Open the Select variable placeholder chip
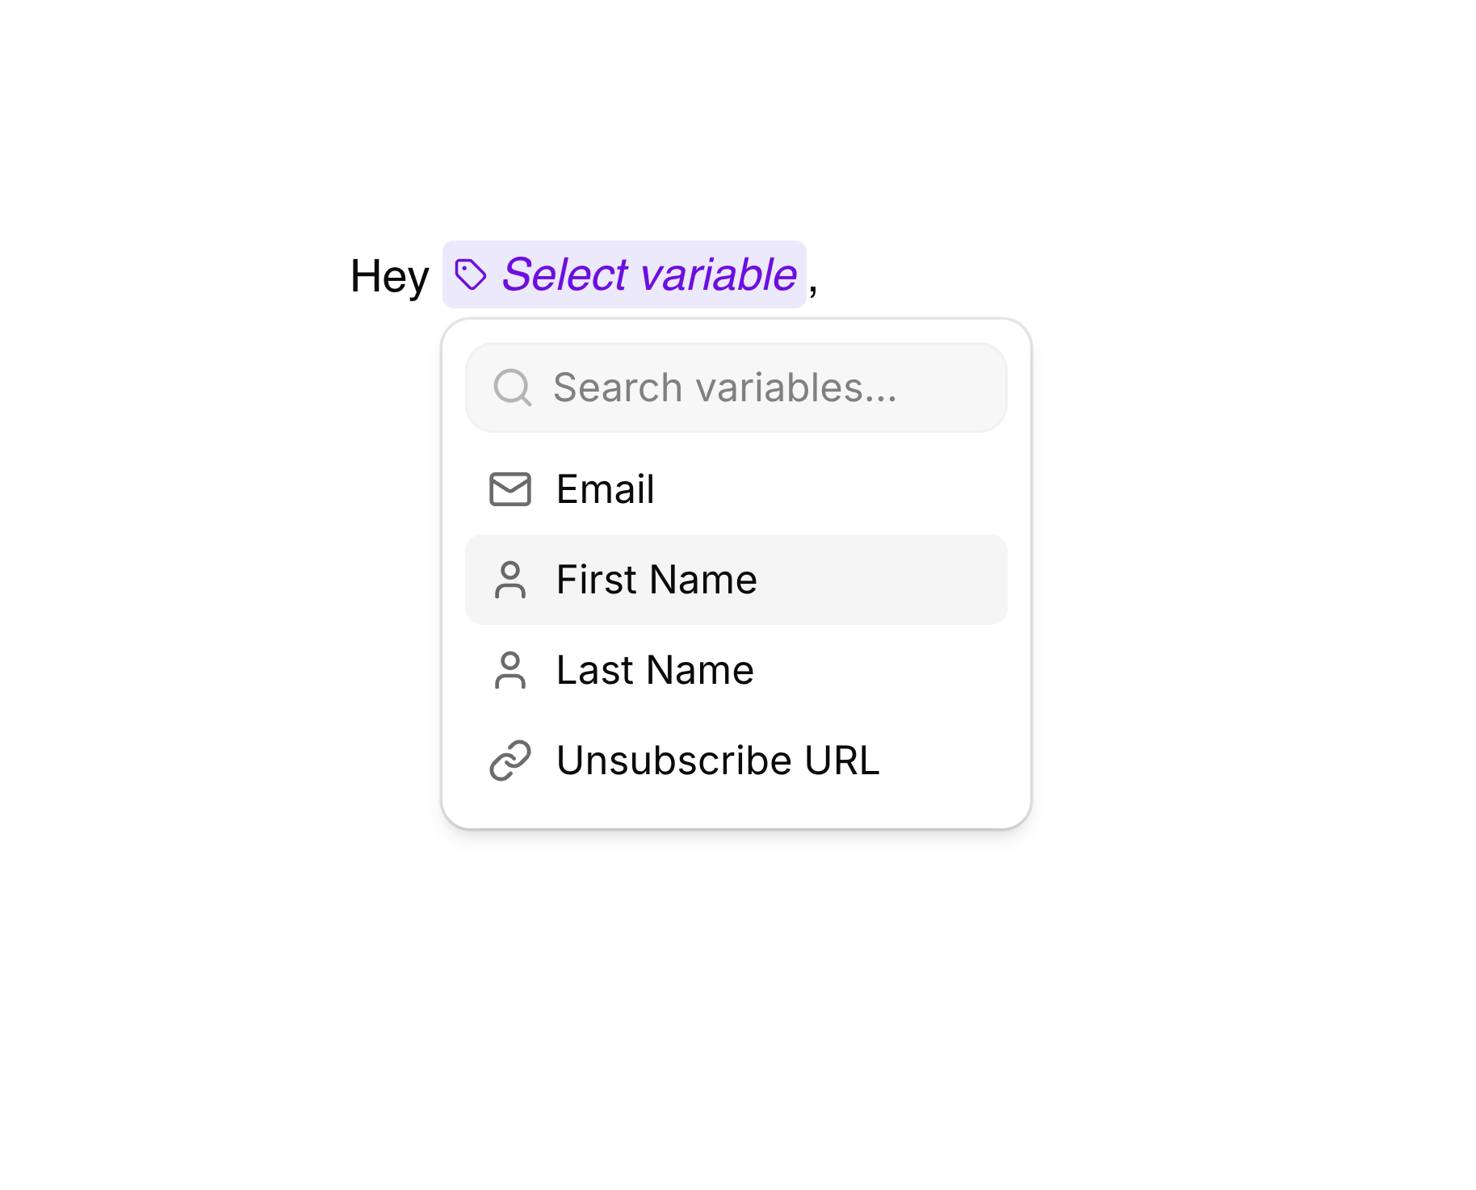This screenshot has height=1190, width=1476. point(623,275)
